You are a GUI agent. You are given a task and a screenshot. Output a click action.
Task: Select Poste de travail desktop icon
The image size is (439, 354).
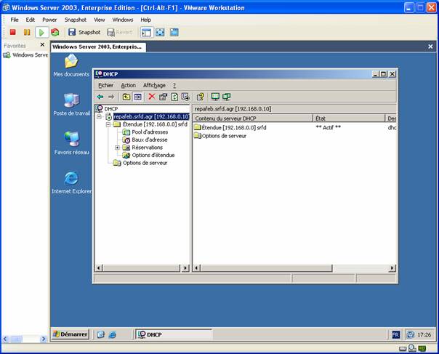[71, 105]
